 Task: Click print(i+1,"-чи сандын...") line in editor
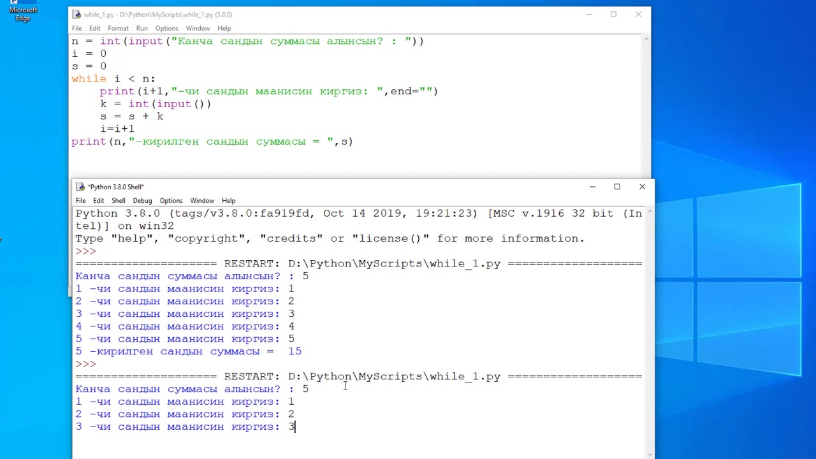[269, 91]
